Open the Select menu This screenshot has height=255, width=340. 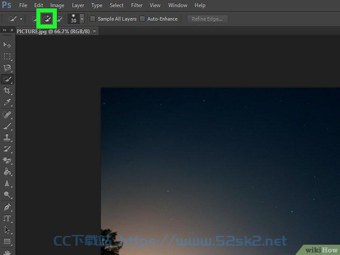pos(117,5)
